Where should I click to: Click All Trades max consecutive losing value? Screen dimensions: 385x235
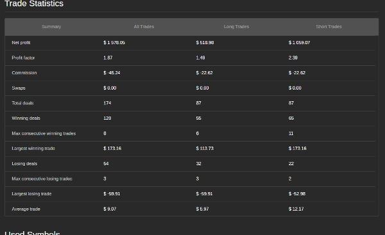coord(105,179)
